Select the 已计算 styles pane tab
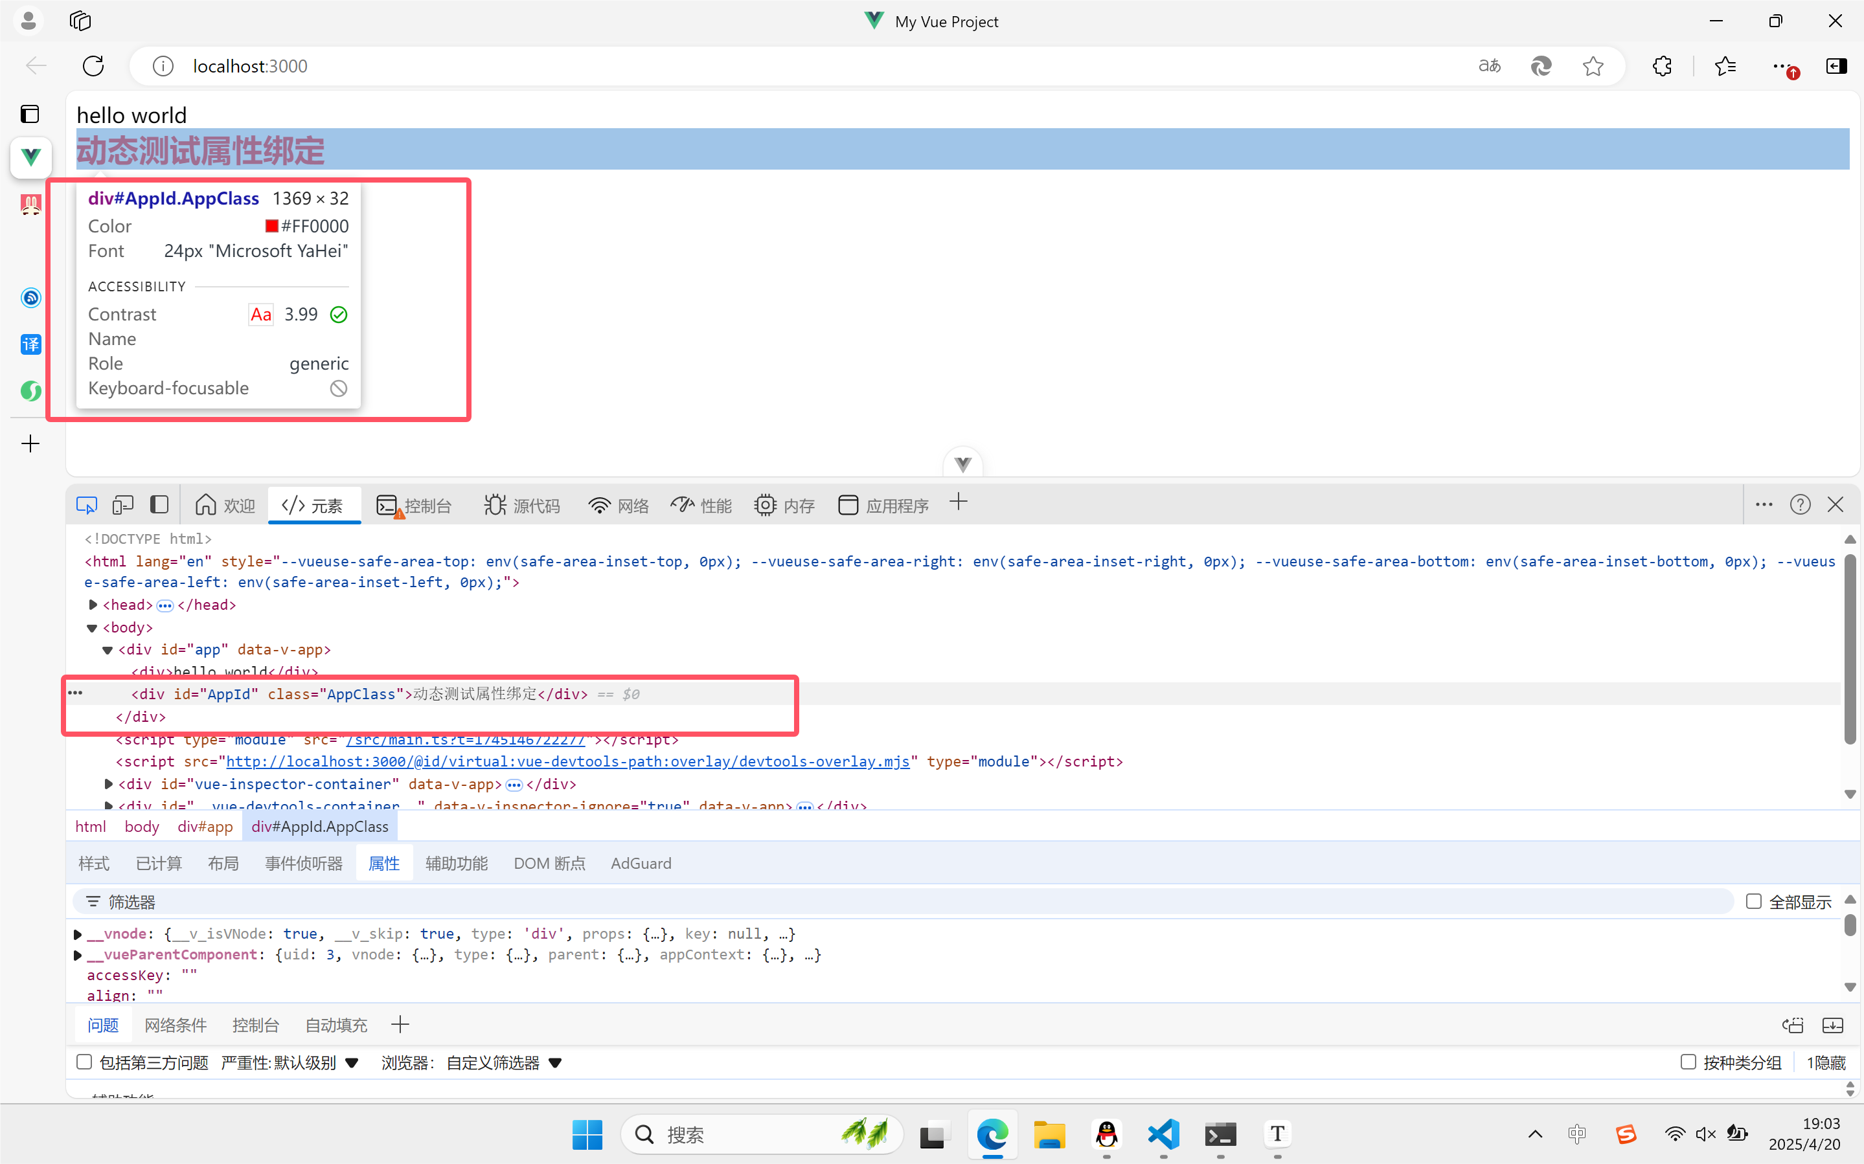The width and height of the screenshot is (1864, 1164). [159, 864]
